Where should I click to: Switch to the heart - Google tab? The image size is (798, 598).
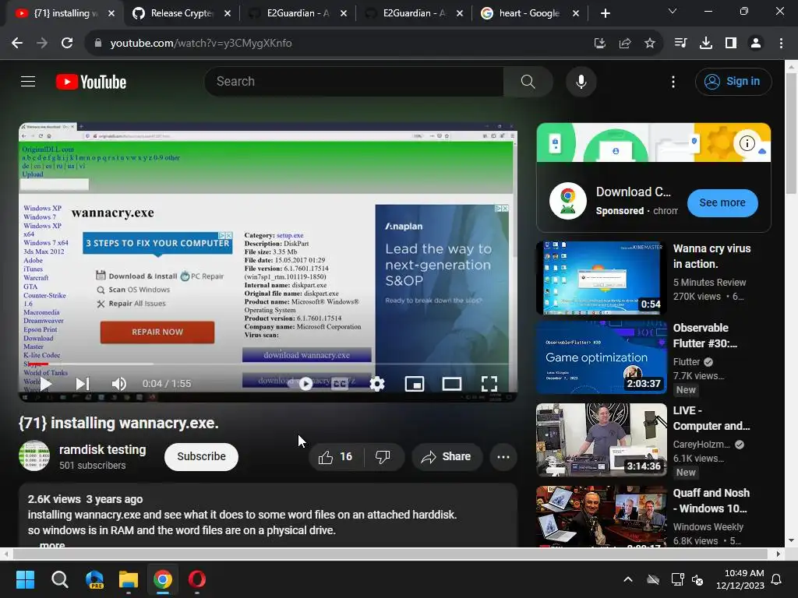click(x=530, y=13)
